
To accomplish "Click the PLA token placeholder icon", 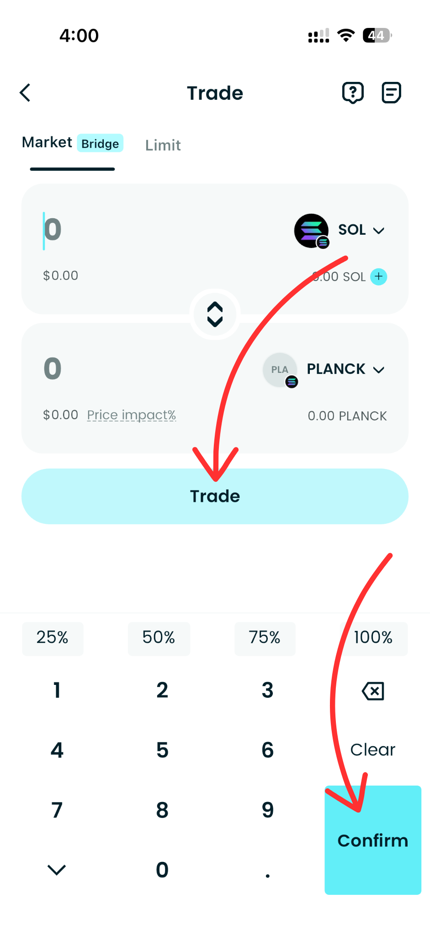I will pyautogui.click(x=280, y=370).
